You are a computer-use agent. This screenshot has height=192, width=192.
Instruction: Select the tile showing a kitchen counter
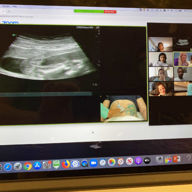click(x=183, y=89)
